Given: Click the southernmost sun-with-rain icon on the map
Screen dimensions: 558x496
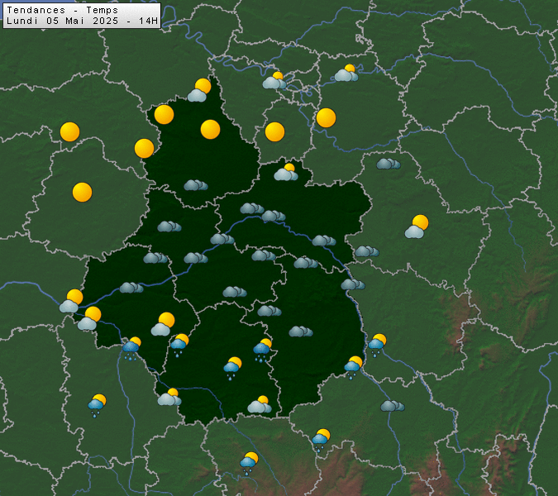Looking at the screenshot, I should 249,463.
